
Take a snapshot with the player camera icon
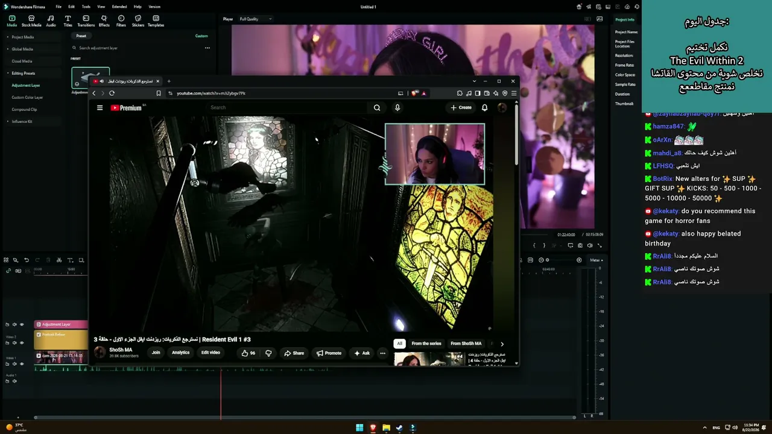click(580, 245)
